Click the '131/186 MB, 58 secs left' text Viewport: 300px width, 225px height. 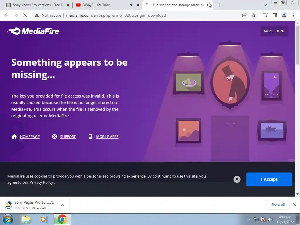pyautogui.click(x=30, y=208)
